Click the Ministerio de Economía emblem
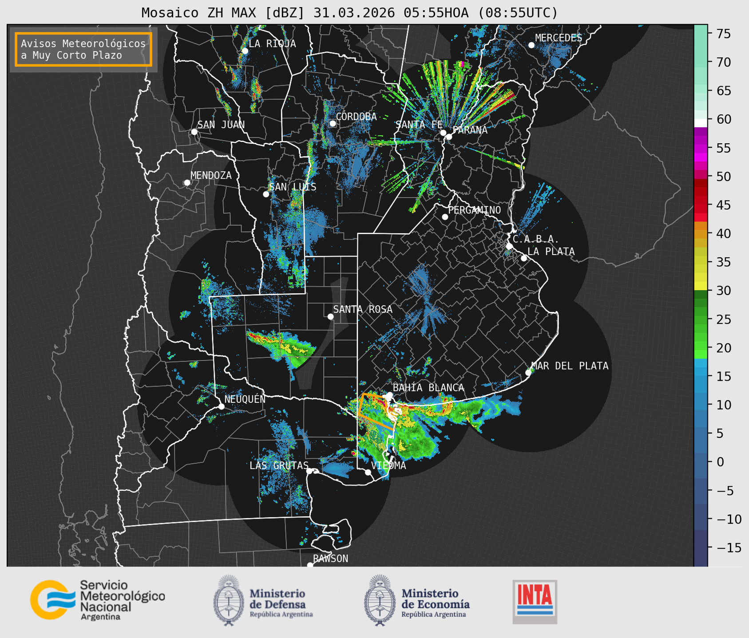The image size is (749, 638). 379,600
